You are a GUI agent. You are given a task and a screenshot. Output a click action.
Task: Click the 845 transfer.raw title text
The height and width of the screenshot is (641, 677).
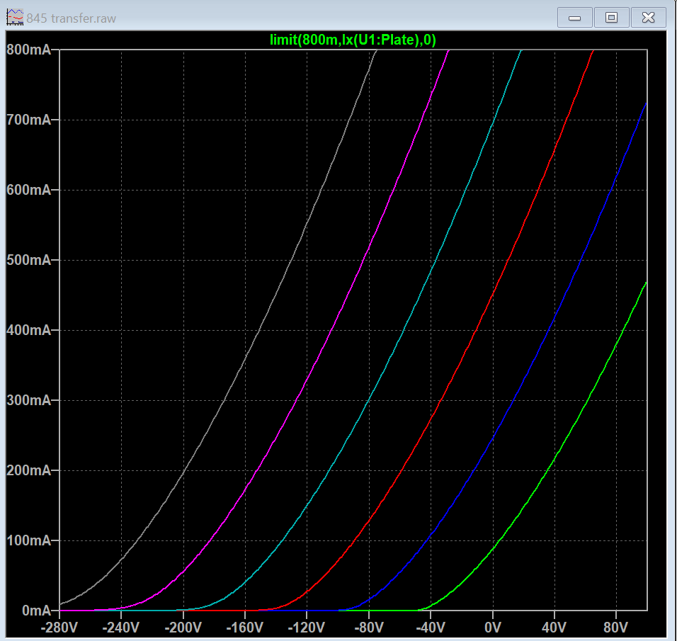point(72,18)
